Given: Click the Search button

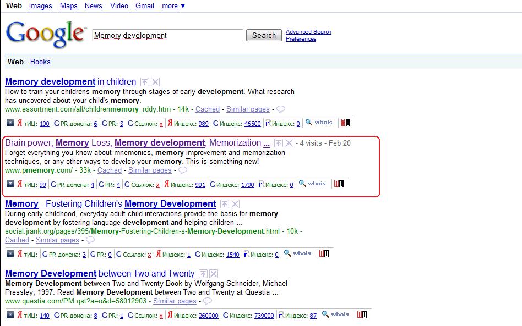Looking at the screenshot, I should click(264, 35).
